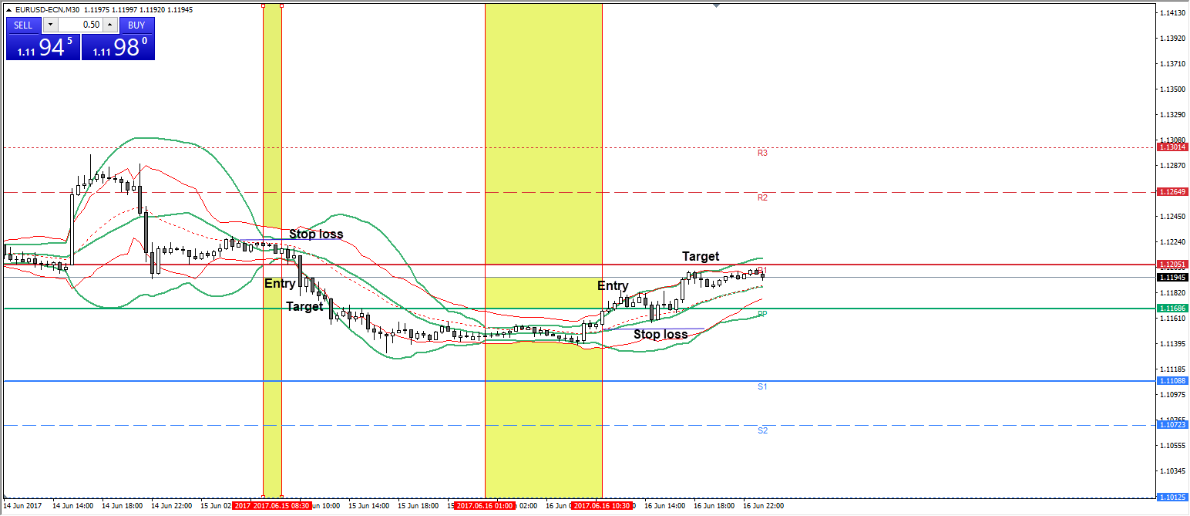The image size is (1190, 516).
Task: Select the lower Stop loss text label
Action: tap(661, 334)
